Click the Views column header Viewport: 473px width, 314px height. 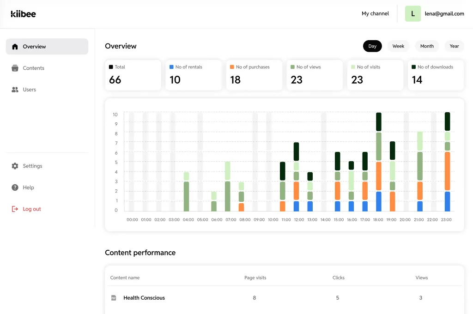coord(421,278)
